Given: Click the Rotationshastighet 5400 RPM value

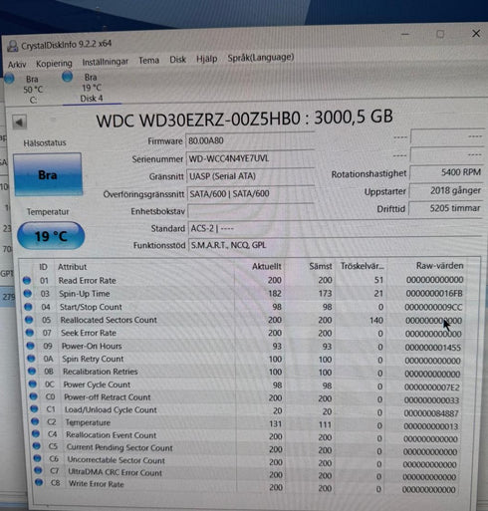Looking at the screenshot, I should 446,172.
